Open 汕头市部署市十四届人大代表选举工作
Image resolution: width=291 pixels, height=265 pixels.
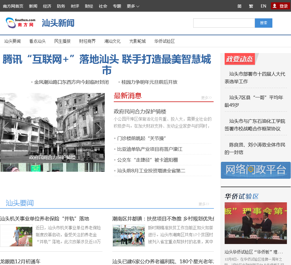click(x=255, y=78)
